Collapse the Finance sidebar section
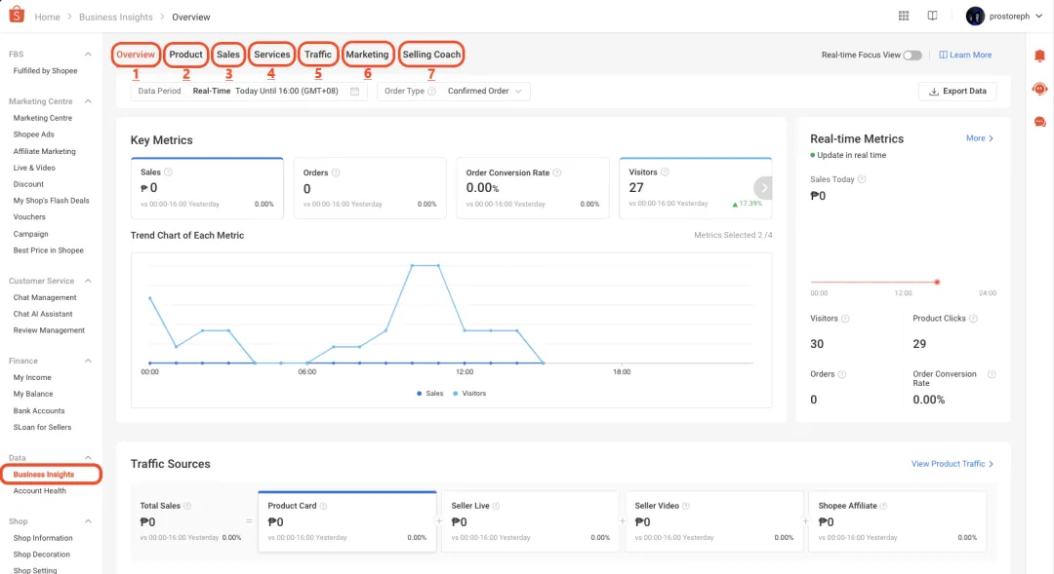1054x574 pixels. (x=88, y=362)
